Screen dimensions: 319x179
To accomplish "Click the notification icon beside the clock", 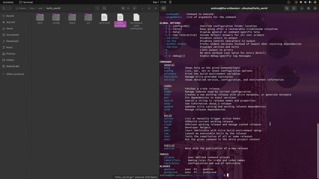I will click(170, 2).
